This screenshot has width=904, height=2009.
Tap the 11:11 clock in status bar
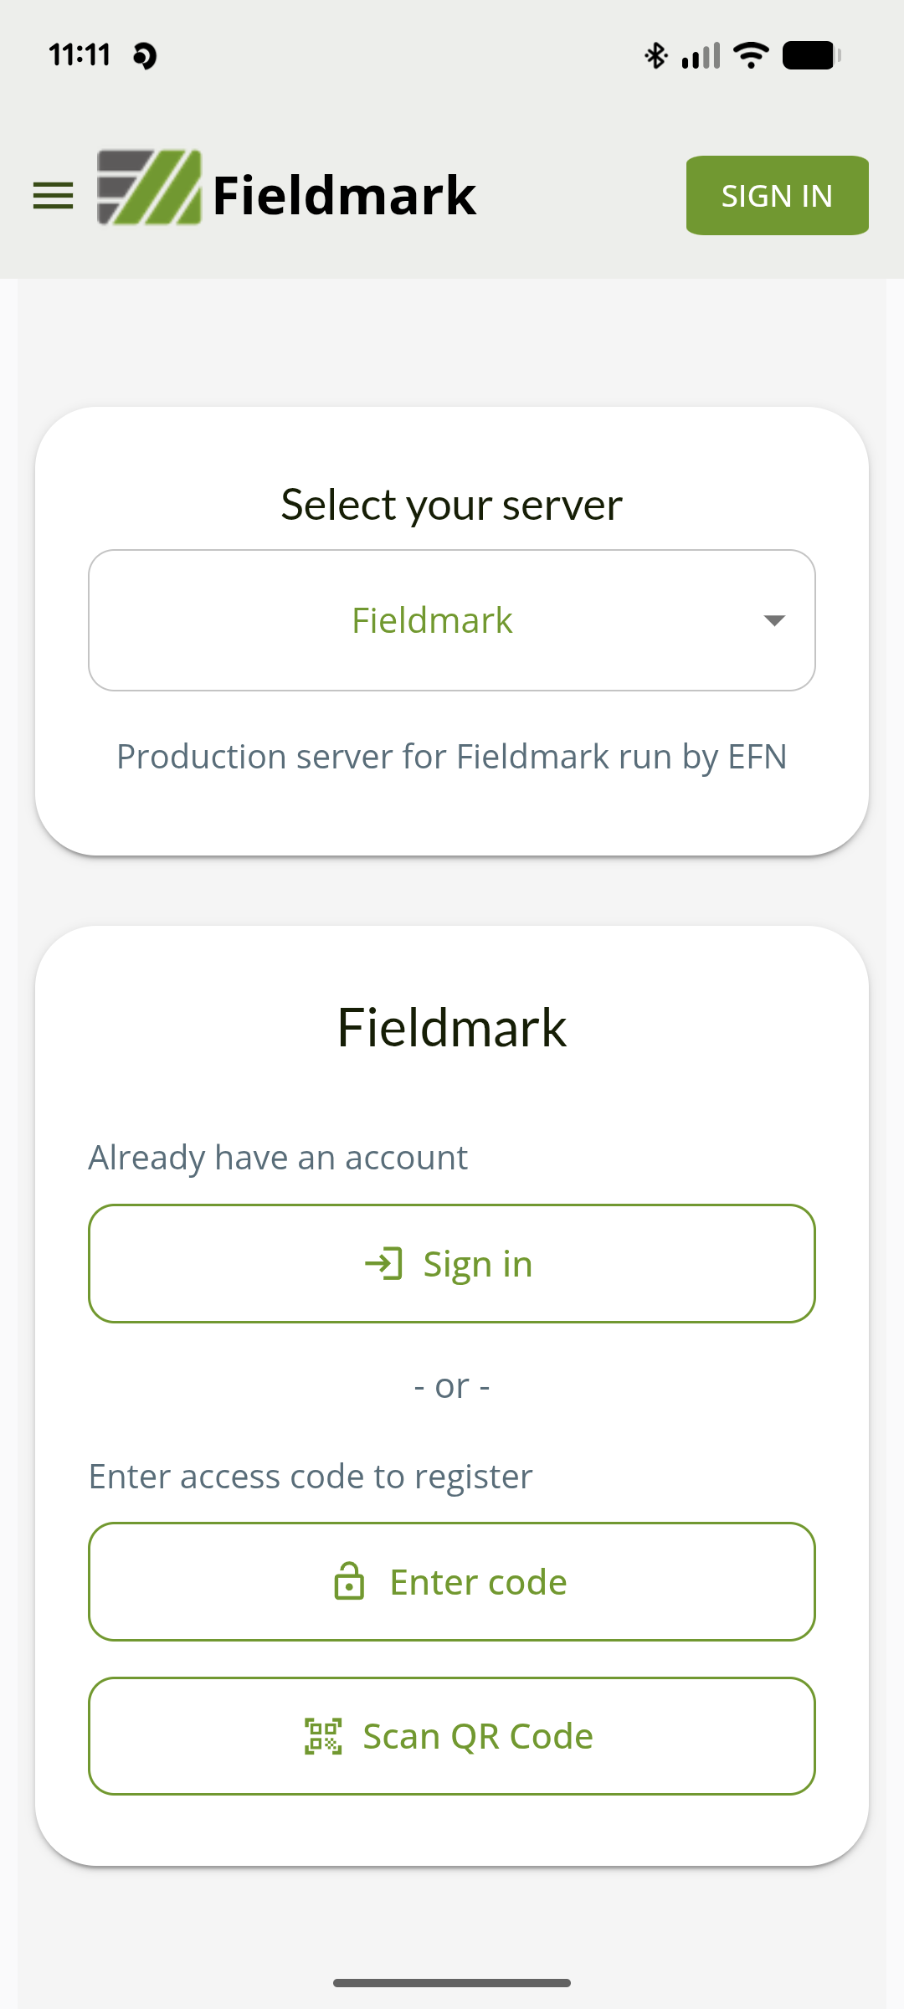(80, 55)
